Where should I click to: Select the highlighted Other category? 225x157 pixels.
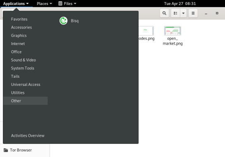[x=25, y=101]
